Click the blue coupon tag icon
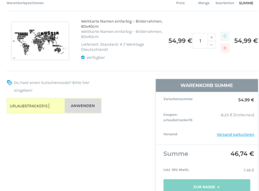This screenshot has height=191, width=259. tap(10, 83)
